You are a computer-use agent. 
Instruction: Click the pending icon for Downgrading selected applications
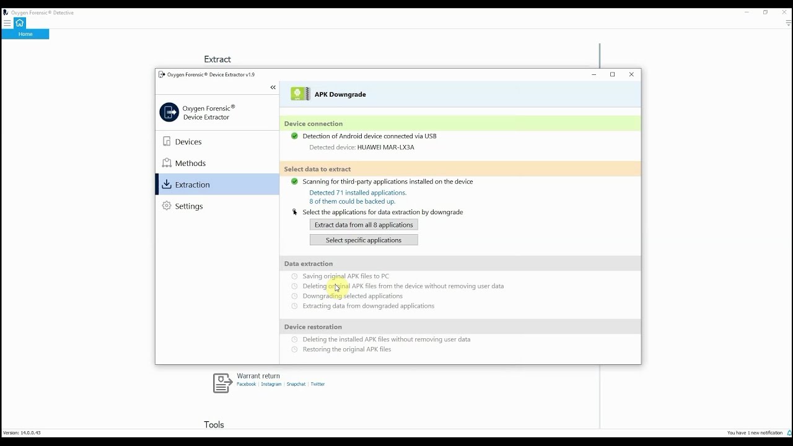[294, 296]
